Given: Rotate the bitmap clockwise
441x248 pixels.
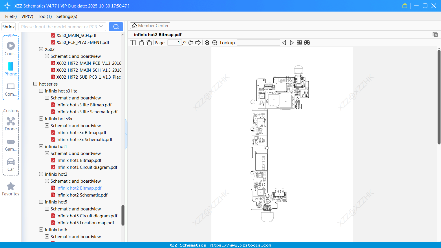Looking at the screenshot, I should 149,42.
